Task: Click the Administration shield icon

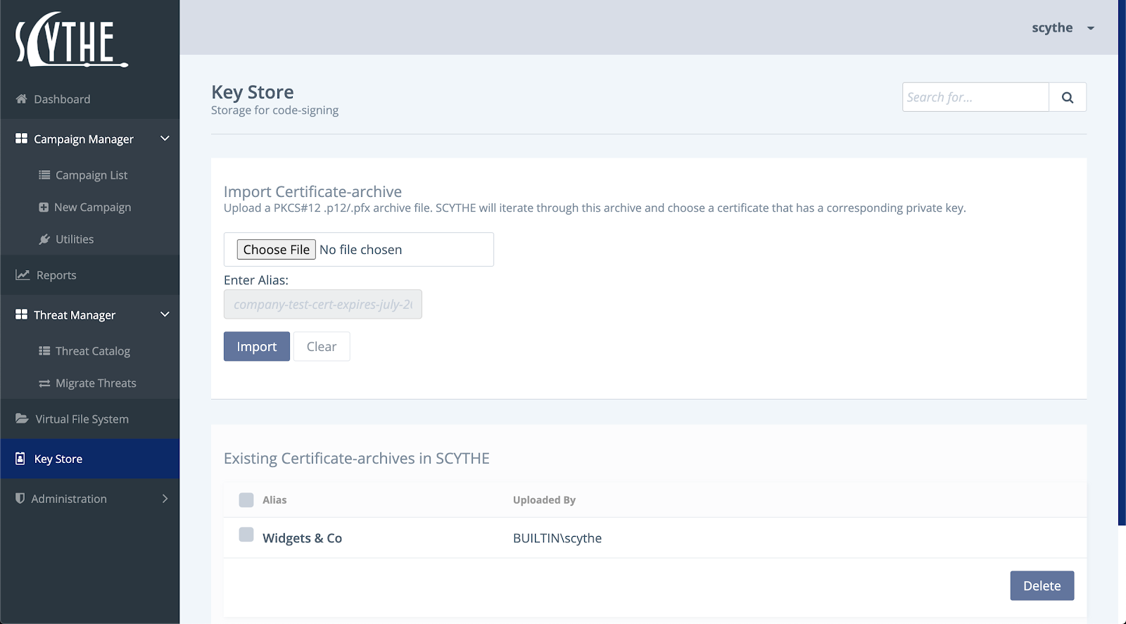Action: point(20,498)
